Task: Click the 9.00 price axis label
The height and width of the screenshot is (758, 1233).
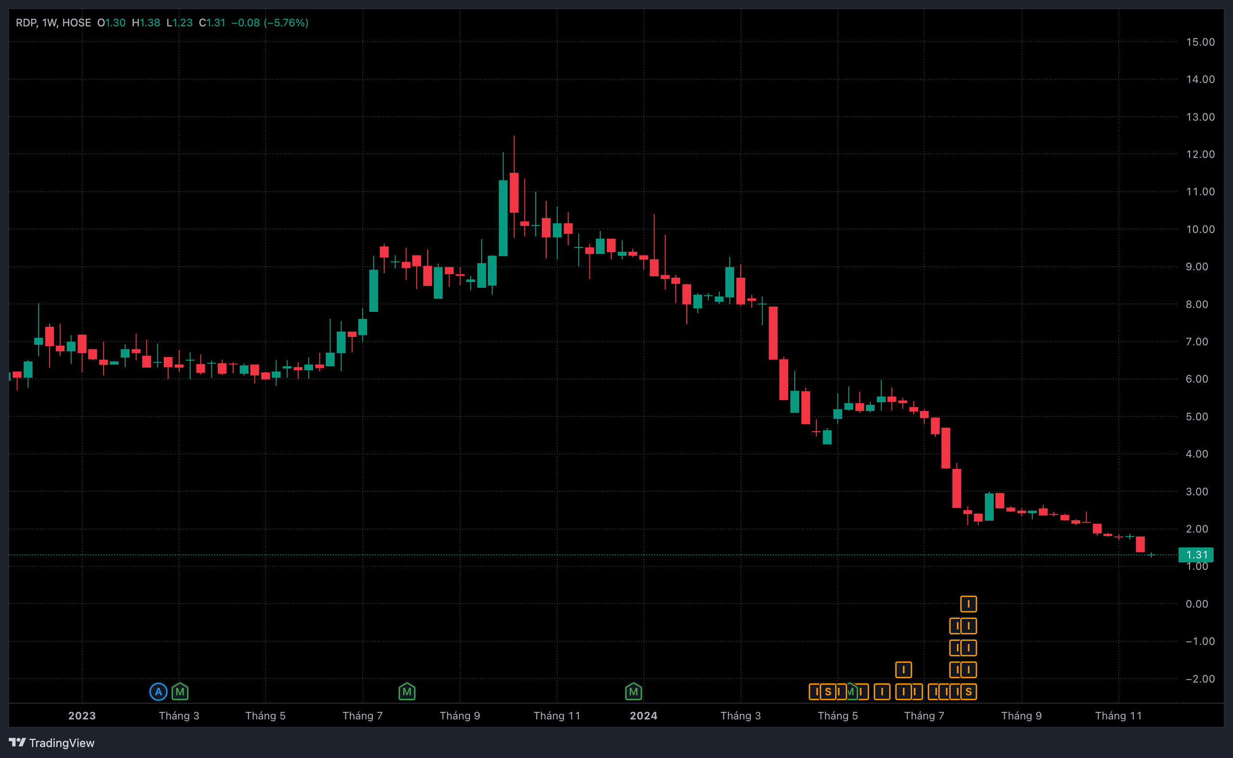Action: point(1197,267)
